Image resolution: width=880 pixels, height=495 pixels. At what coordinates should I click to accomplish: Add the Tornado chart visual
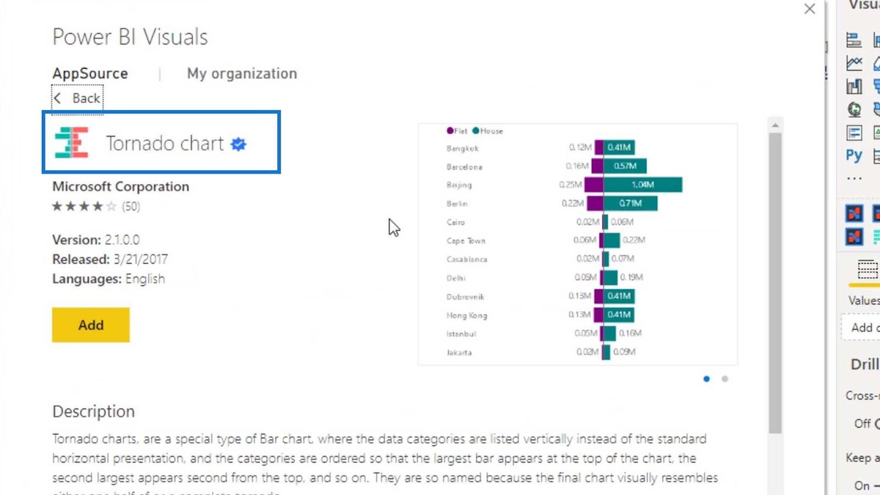click(91, 325)
